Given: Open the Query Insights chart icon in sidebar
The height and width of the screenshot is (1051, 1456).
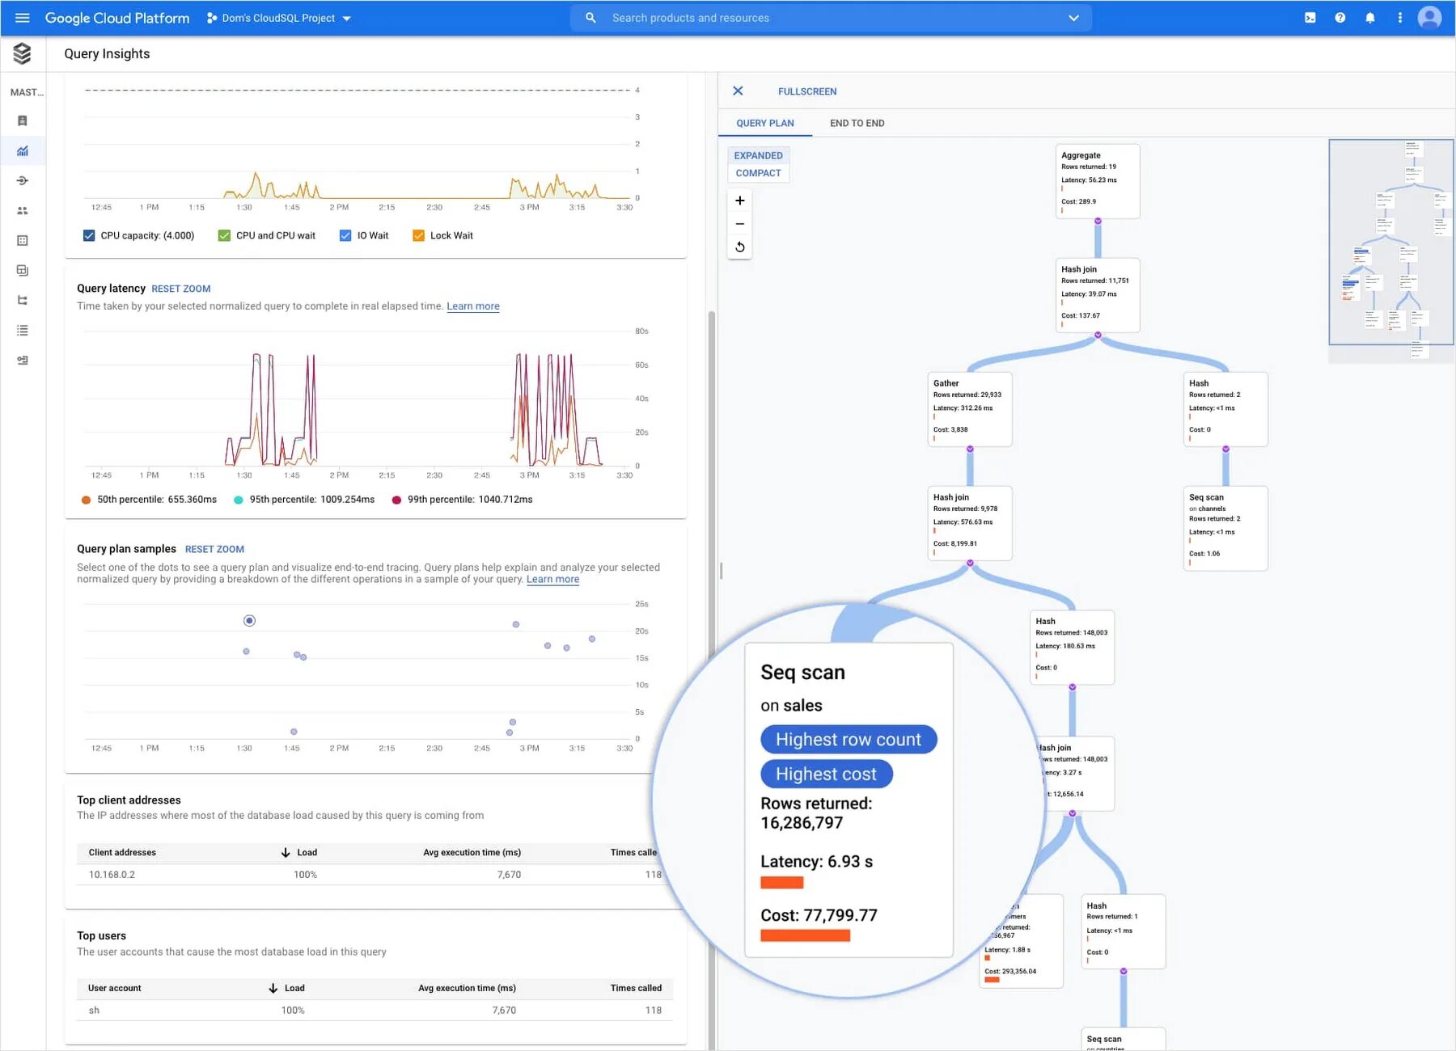Looking at the screenshot, I should tap(22, 150).
